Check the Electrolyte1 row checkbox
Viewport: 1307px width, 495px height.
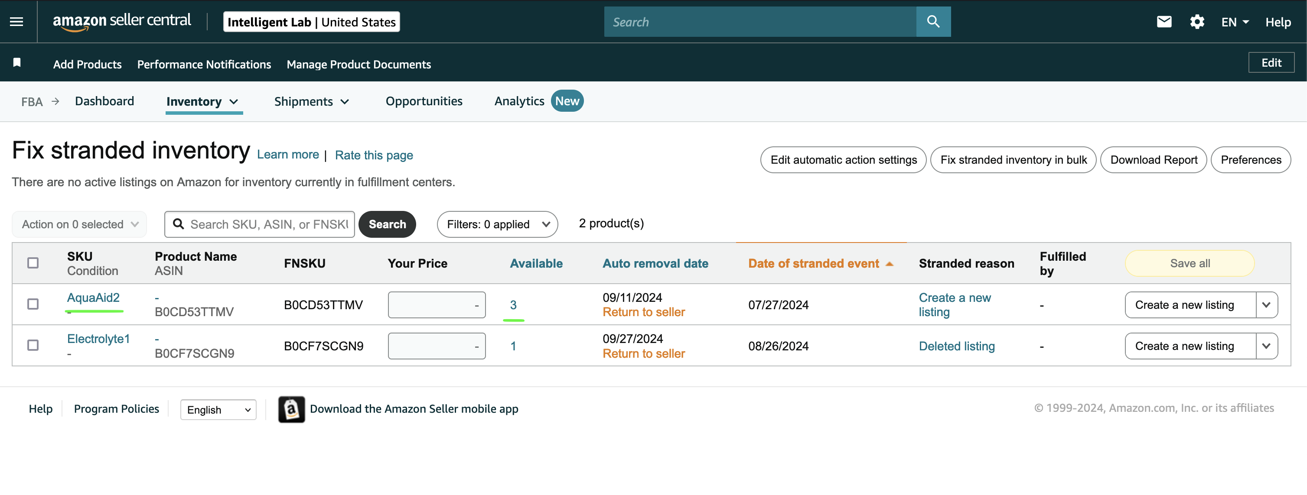tap(33, 346)
